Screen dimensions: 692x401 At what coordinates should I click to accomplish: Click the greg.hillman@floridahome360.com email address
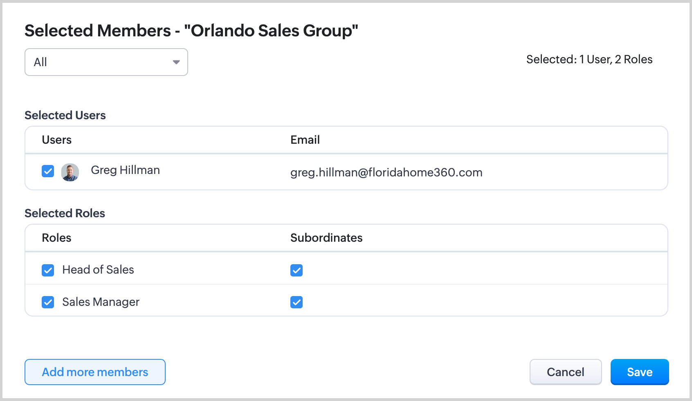click(x=386, y=172)
